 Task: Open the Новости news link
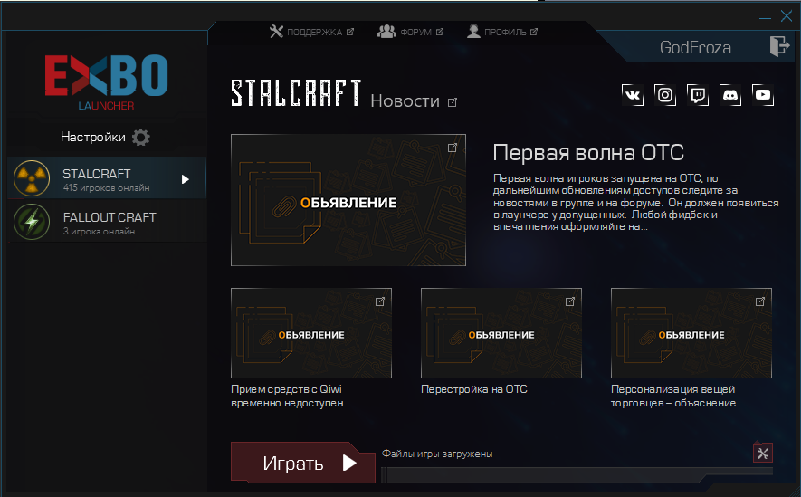coord(405,100)
